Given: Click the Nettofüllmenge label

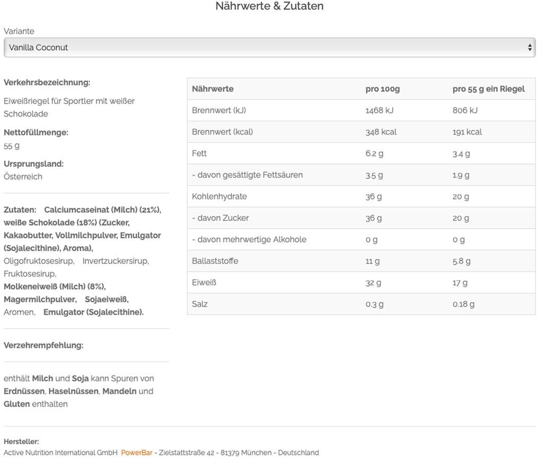Looking at the screenshot, I should click(36, 132).
